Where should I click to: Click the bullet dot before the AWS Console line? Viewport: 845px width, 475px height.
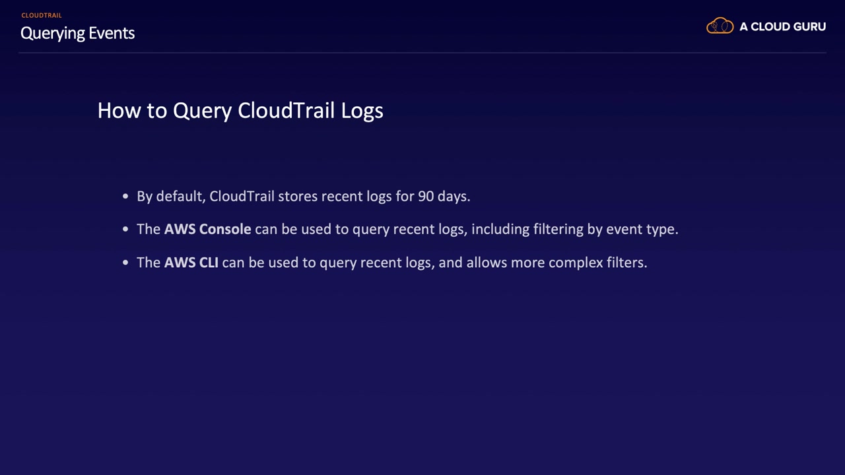coord(125,230)
